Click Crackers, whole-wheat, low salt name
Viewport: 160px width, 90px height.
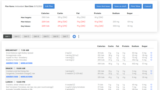18,85
